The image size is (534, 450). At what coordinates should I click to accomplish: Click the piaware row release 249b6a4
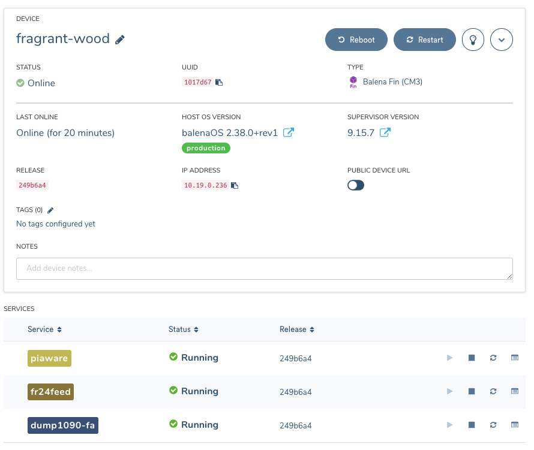[x=296, y=358]
